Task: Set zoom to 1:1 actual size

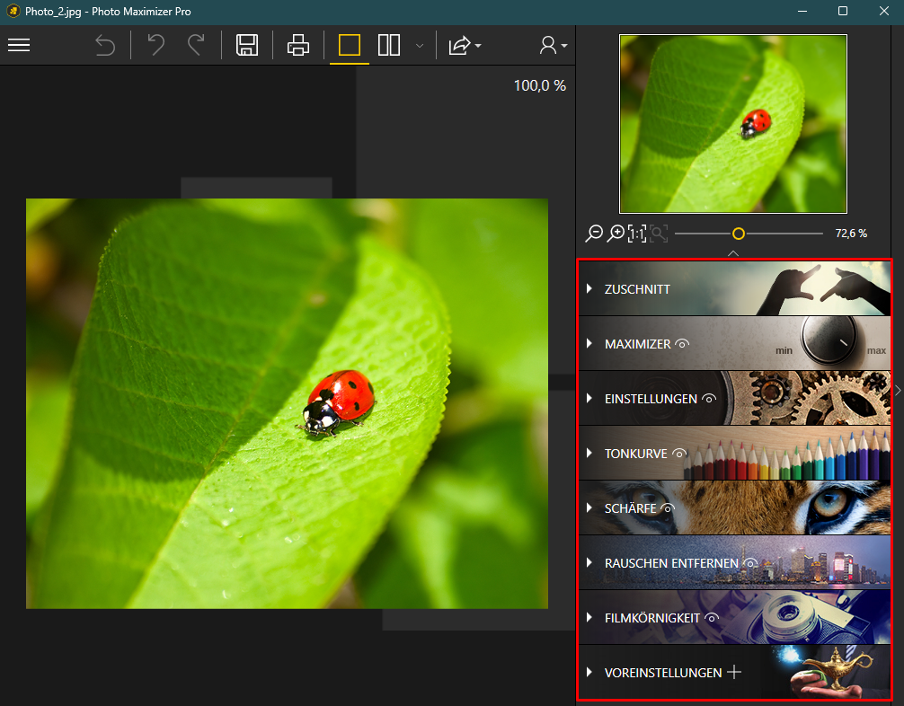Action: tap(637, 234)
